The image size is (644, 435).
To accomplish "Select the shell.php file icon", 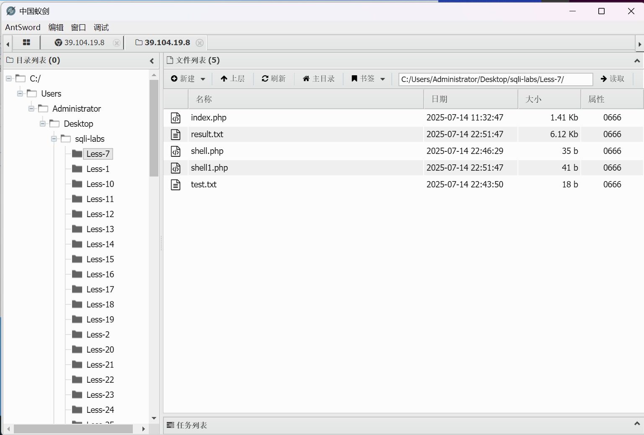I will tap(176, 151).
